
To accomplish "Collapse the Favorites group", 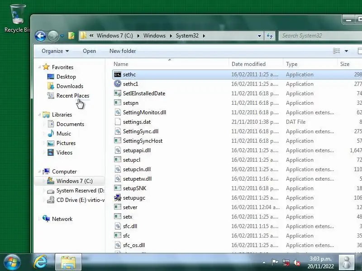I will click(x=39, y=67).
